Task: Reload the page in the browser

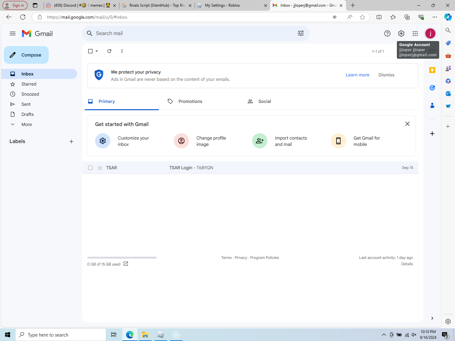Action: click(23, 17)
